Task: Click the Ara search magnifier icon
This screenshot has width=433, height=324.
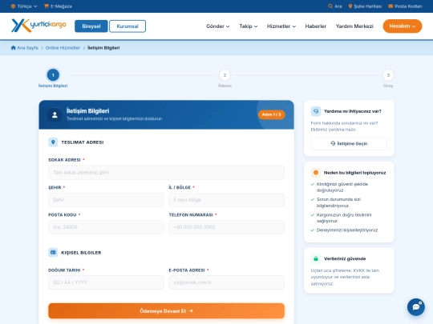Action: pyautogui.click(x=330, y=6)
